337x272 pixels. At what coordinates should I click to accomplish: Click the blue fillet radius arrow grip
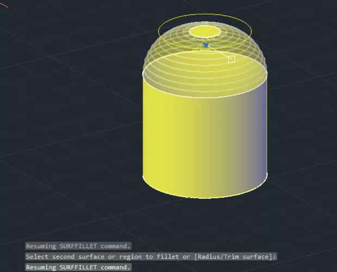coord(205,45)
